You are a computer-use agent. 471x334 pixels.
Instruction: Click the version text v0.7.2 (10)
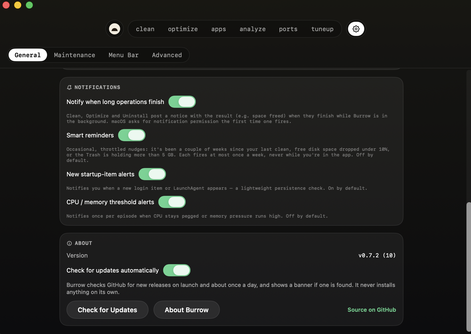point(377,255)
